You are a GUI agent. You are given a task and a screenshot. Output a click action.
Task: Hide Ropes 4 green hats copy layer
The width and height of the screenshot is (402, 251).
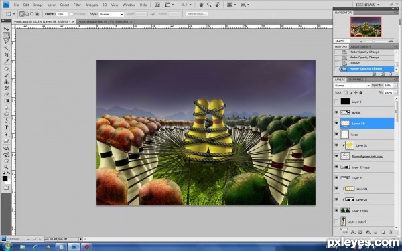336,156
